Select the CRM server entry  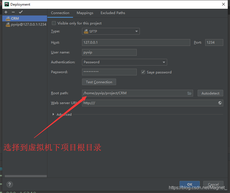(25, 19)
